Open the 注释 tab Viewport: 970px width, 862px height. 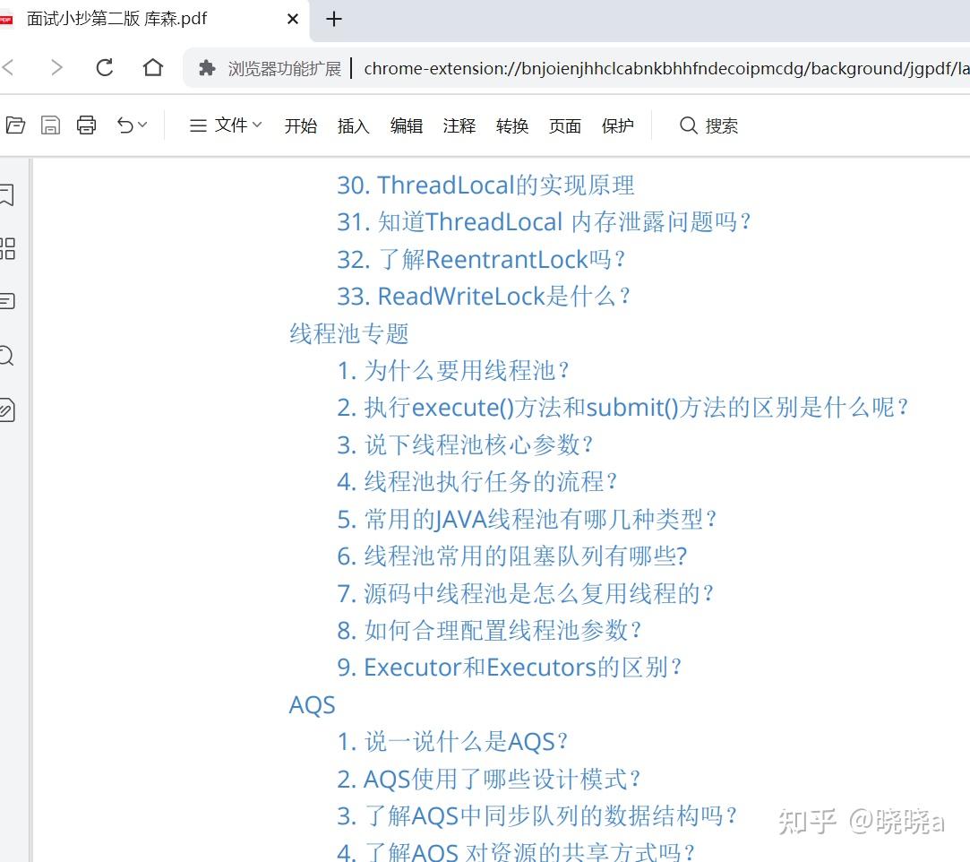(459, 125)
